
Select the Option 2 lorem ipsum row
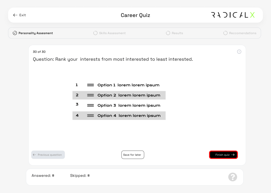129,95
